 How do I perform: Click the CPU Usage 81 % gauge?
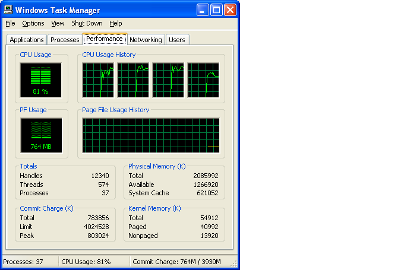coord(41,80)
